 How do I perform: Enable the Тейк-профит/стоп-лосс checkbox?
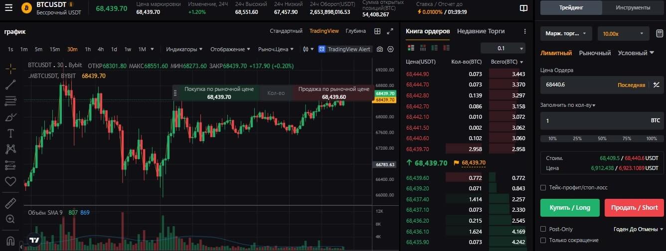(x=543, y=187)
